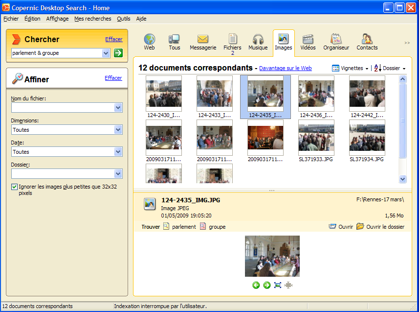Viewport: 420px width, 312px height.
Task: Open the Vidéos category
Action: coord(308,42)
